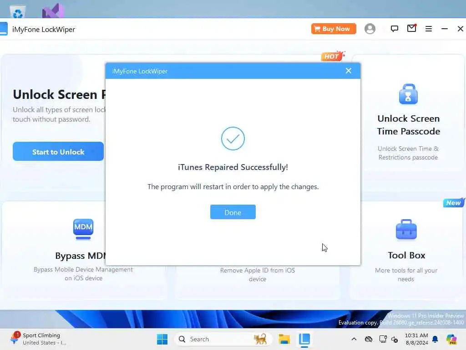Viewport: 466px width, 350px height.
Task: Close the iTunes Repaired Successfully dialog
Action: (349, 71)
